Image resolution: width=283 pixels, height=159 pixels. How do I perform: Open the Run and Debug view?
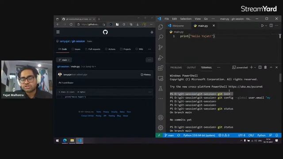(161, 57)
